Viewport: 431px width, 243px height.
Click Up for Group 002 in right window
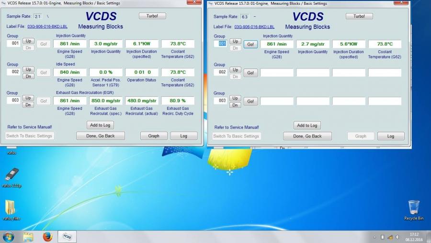[235, 69]
